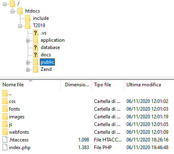
Task: Select the docs question-mark folder icon
Action: pyautogui.click(x=35, y=55)
